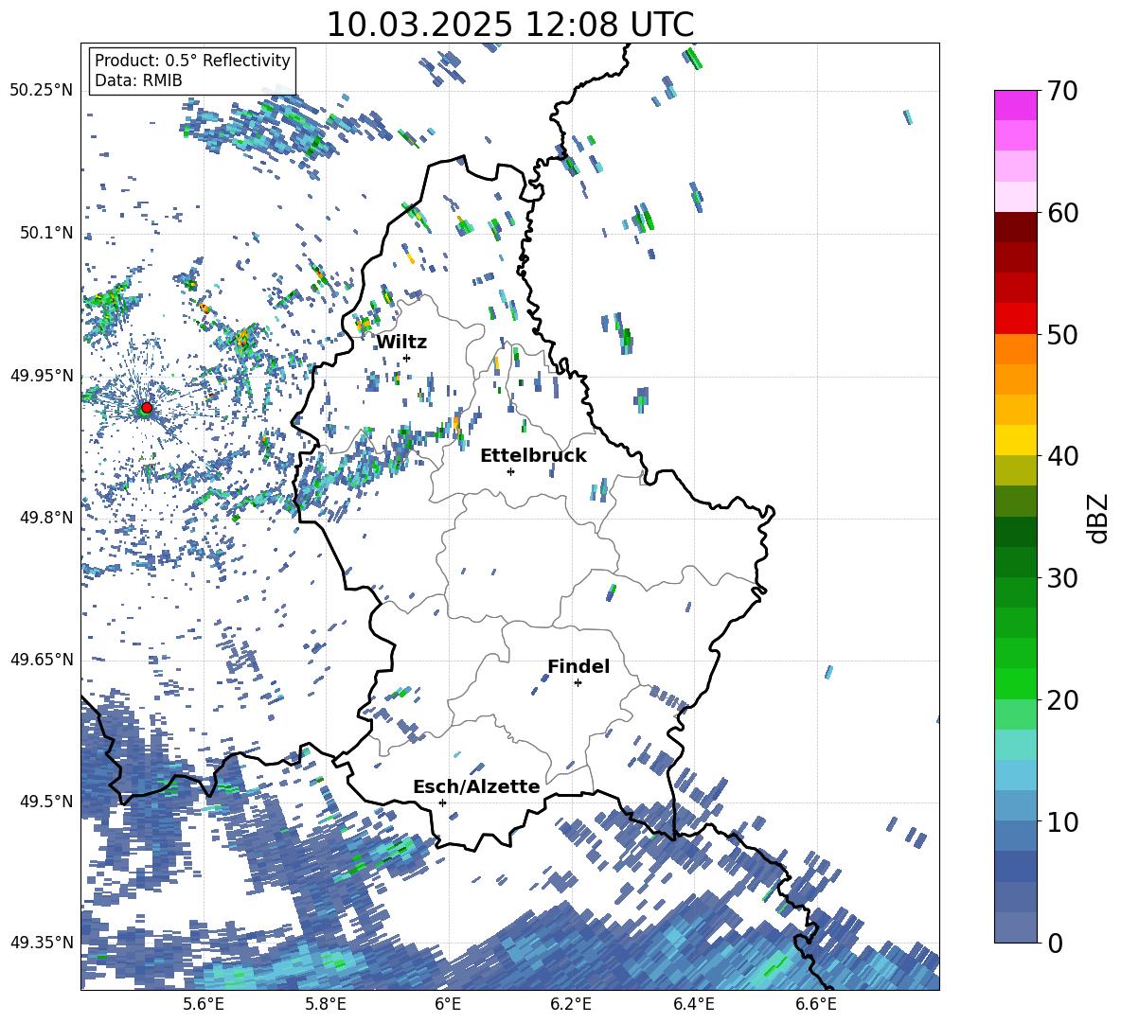Screen dimensions: 1121x1023
Task: Click the red radar location marker
Action: point(147,407)
